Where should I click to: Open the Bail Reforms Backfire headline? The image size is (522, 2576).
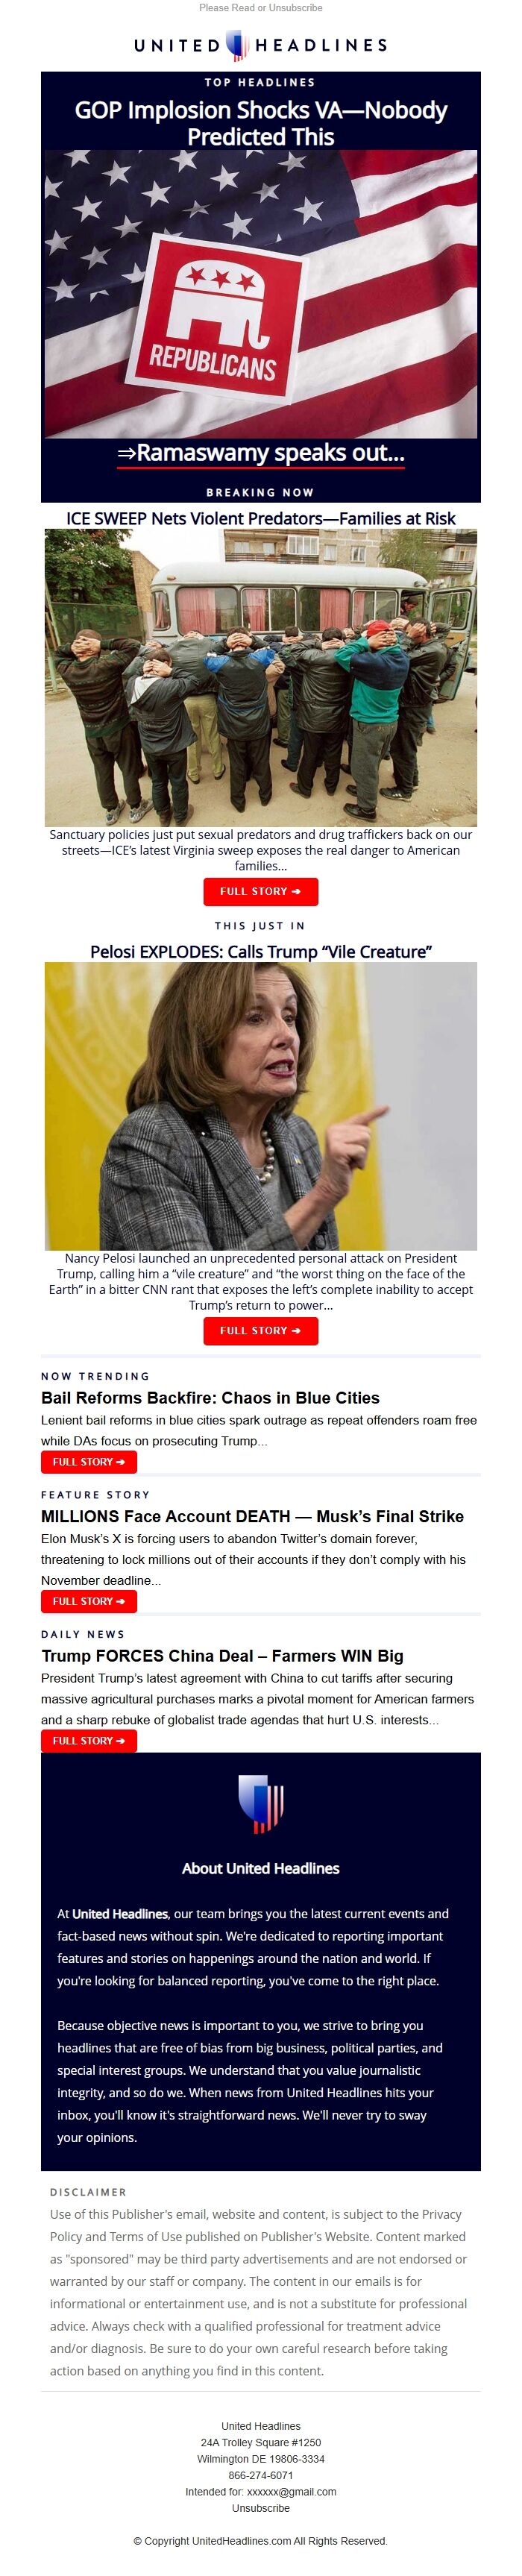point(210,1398)
